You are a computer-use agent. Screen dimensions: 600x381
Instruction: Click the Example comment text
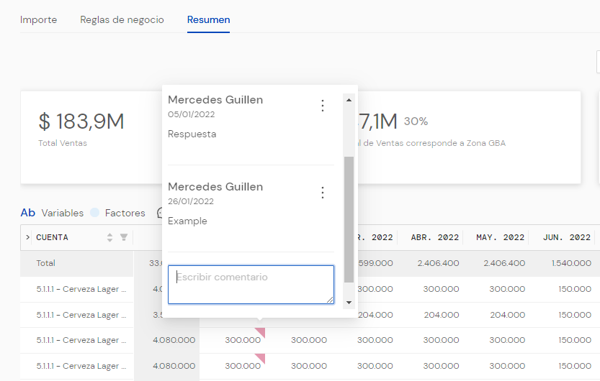coord(187,221)
